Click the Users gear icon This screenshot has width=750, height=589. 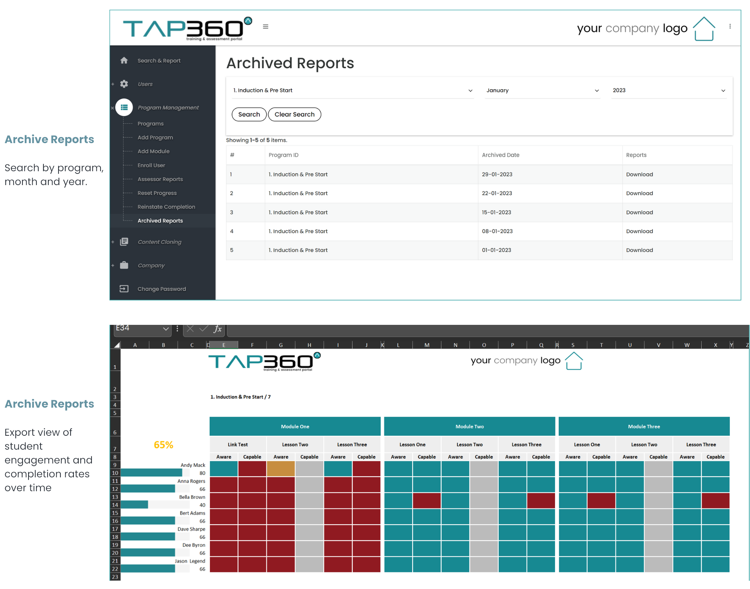click(x=124, y=84)
